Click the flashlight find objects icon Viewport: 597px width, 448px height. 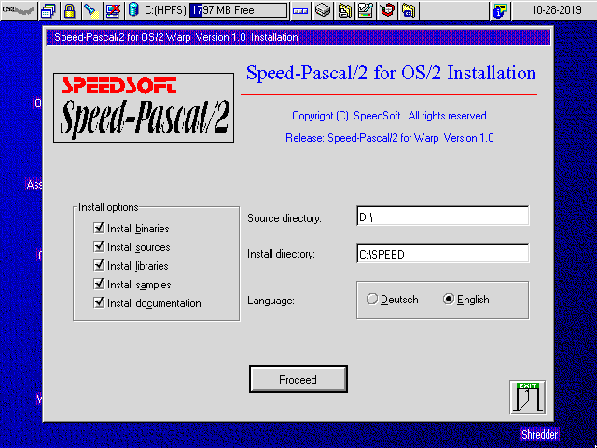[91, 10]
